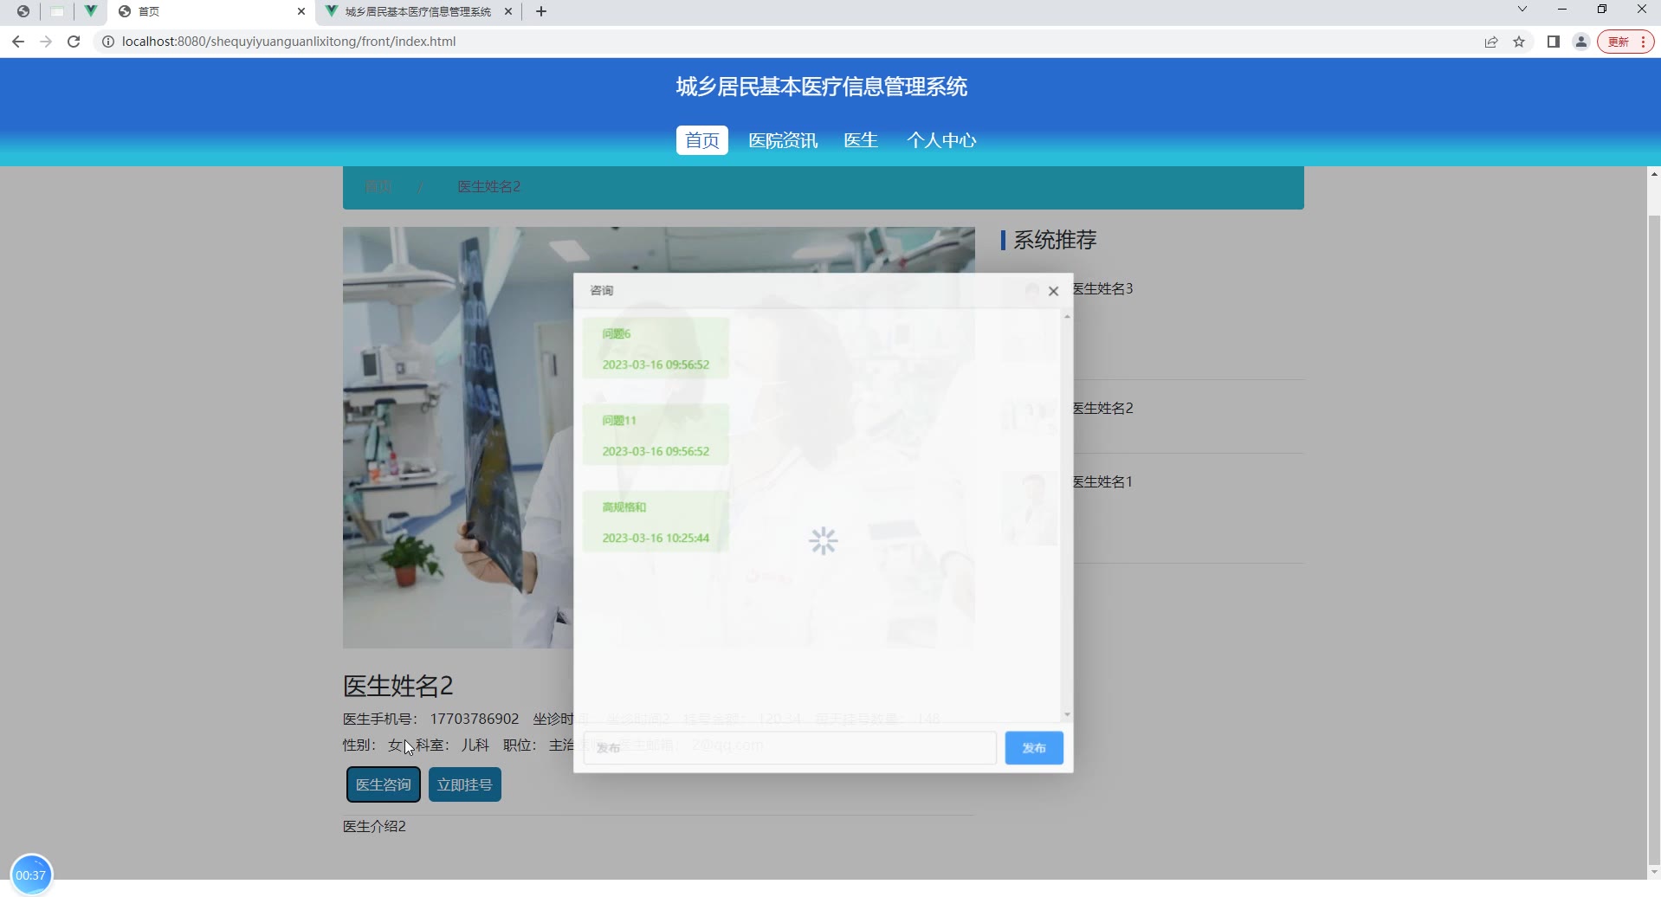Screen dimensions: 1661x897
Task: Click the 医生姓名2 breadcrumb item
Action: (x=488, y=186)
